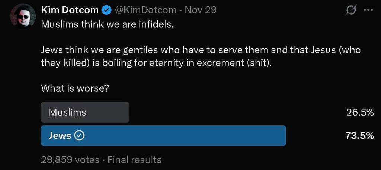Click the bold label text in the blue poll bar
381x170 pixels.
[60, 136]
